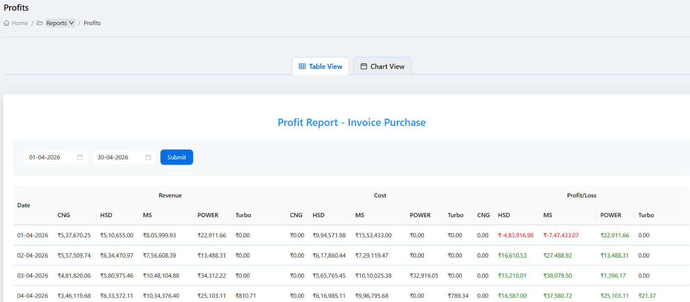Image resolution: width=690 pixels, height=302 pixels.
Task: Expand the Reports breadcrumb dropdown
Action: [x=60, y=23]
